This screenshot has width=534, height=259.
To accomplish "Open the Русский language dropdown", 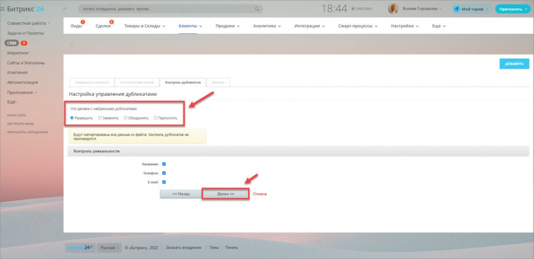I will (110, 248).
